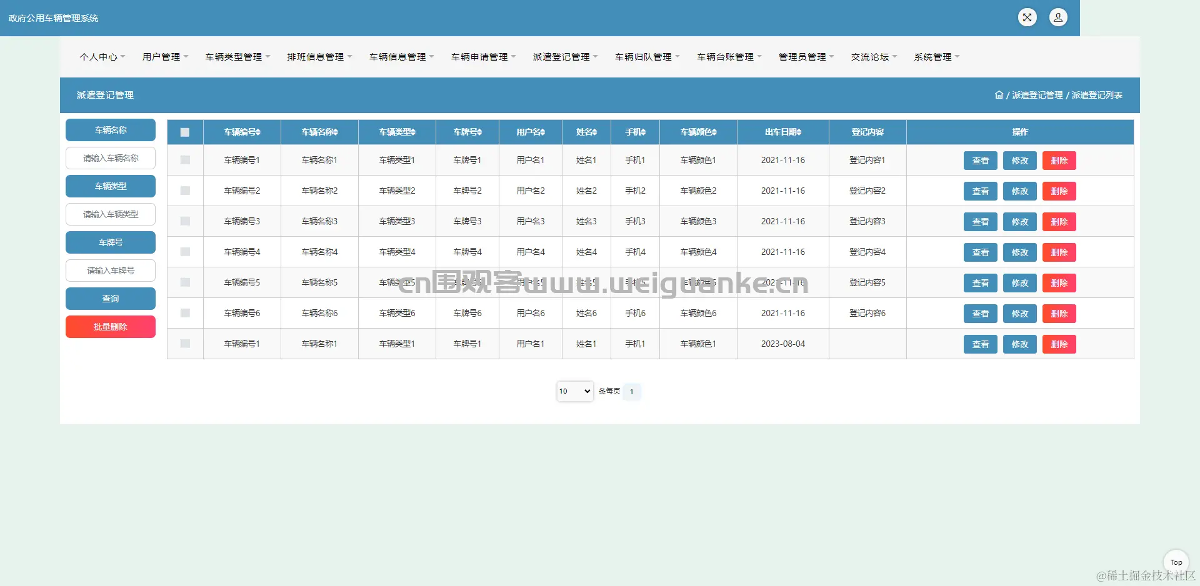Check the box next to 车辆编号6
Image resolution: width=1200 pixels, height=586 pixels.
tap(185, 313)
